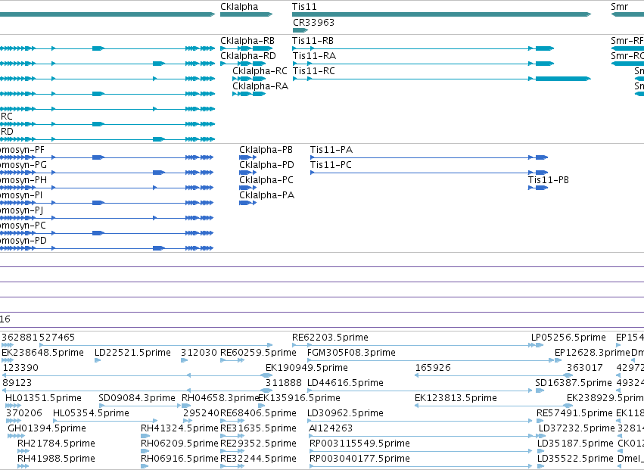Image resolution: width=644 pixels, height=470 pixels.
Task: Select transcript Tis11-RC
Action: point(441,79)
